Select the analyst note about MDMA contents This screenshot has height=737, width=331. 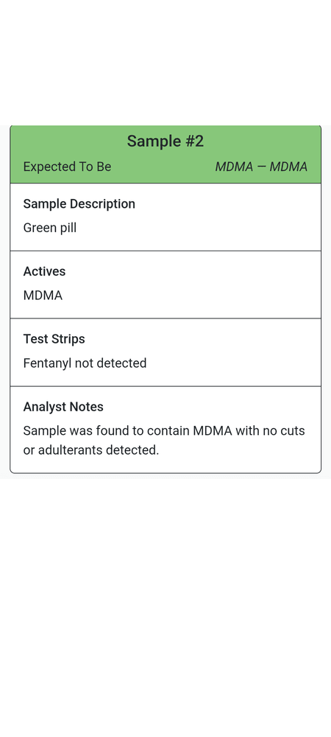tap(164, 441)
